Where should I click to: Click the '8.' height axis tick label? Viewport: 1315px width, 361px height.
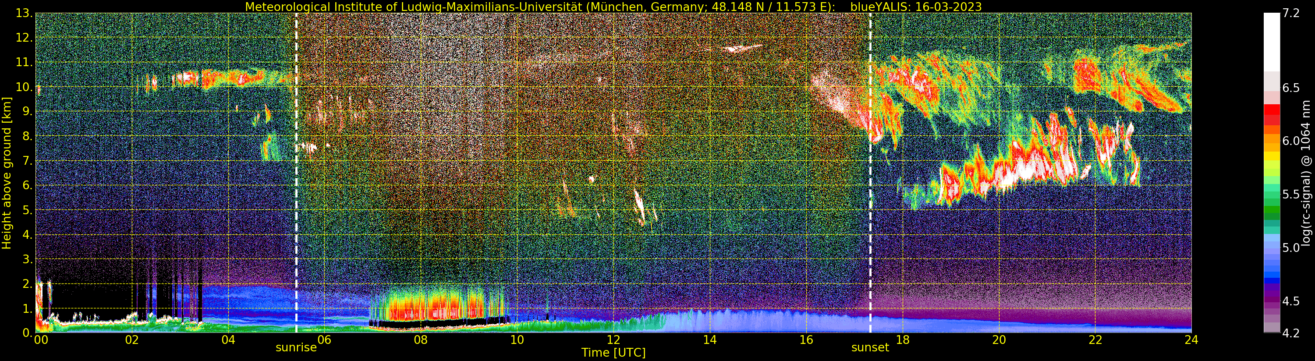click(27, 136)
